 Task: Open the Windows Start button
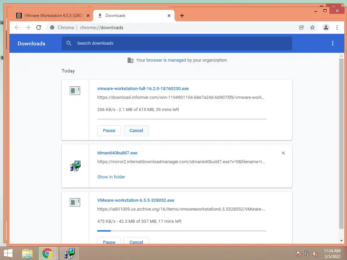click(x=8, y=253)
